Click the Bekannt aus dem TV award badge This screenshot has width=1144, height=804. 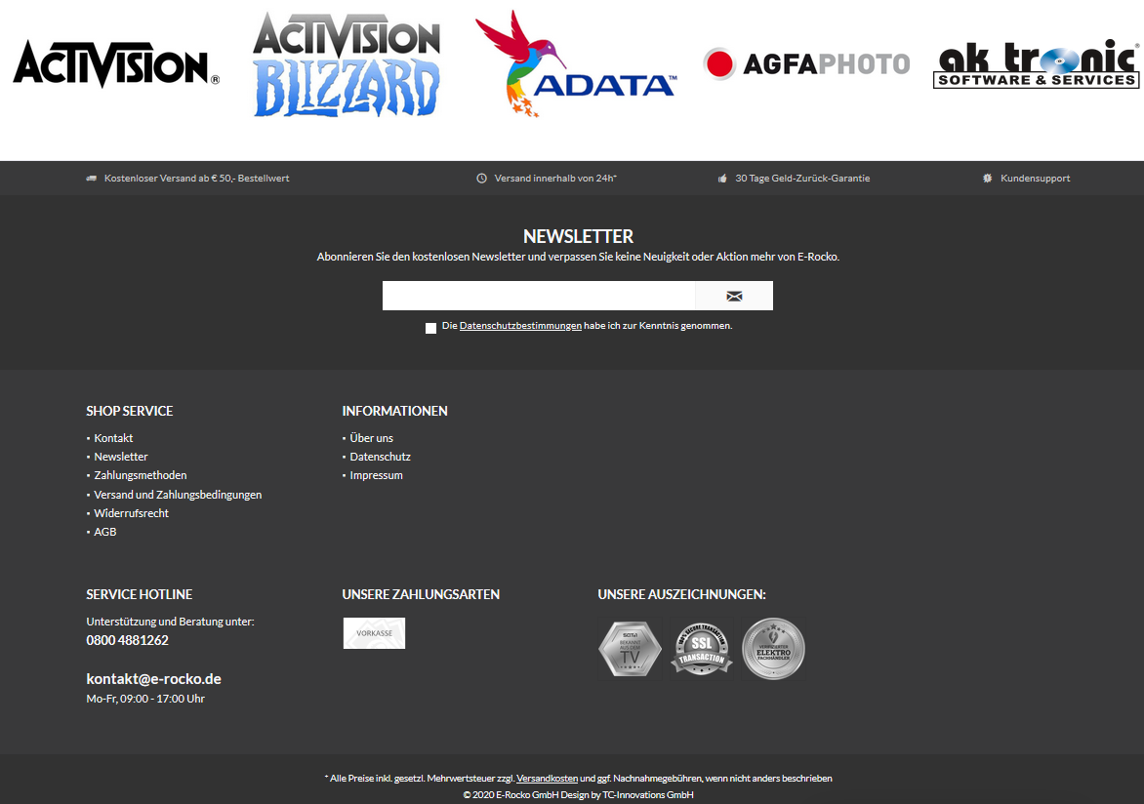631,649
